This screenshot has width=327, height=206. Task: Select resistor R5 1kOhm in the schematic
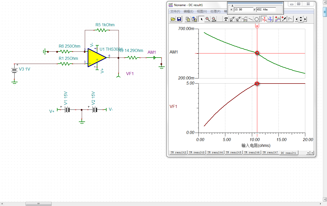point(102,30)
